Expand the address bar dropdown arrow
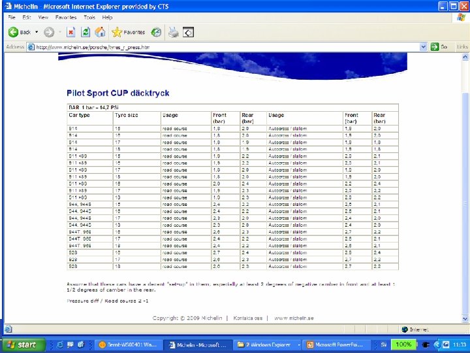Screen dimensions: 470x353 [x=423, y=47]
